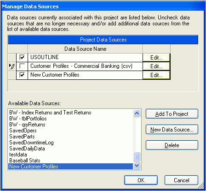The height and width of the screenshot is (191, 206).
Task: Open Edit for USOUTLINE data source
Action: click(x=156, y=58)
